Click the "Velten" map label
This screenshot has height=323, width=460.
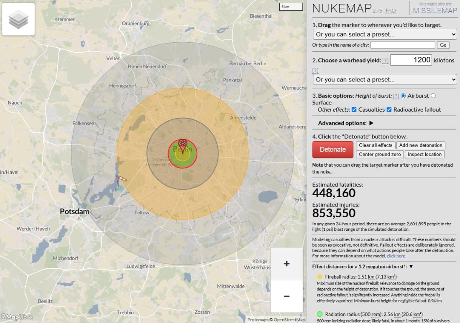pos(113,58)
